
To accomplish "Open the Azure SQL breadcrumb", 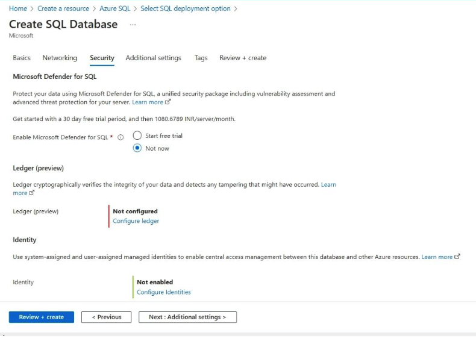I will [114, 8].
